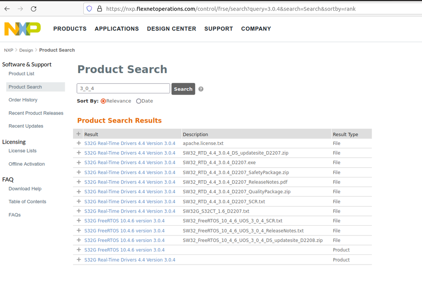Open the PRODUCTS menu
The image size is (422, 284).
point(70,29)
